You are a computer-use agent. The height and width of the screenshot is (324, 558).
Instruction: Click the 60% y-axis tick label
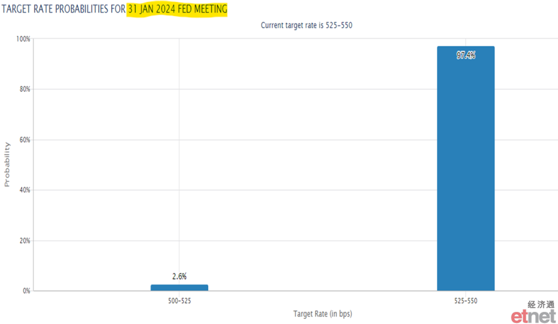(25, 140)
